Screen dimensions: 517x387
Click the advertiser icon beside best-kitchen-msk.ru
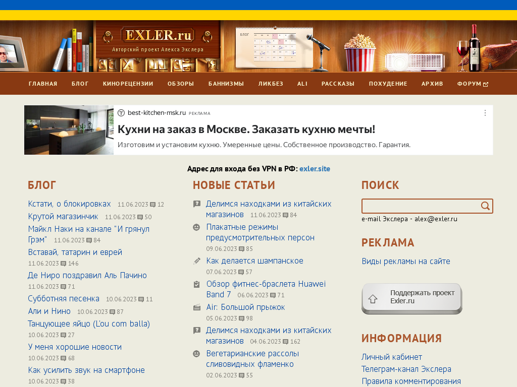click(x=121, y=113)
